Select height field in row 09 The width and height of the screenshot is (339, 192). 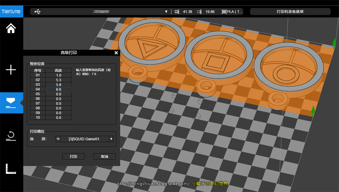pyautogui.click(x=58, y=113)
